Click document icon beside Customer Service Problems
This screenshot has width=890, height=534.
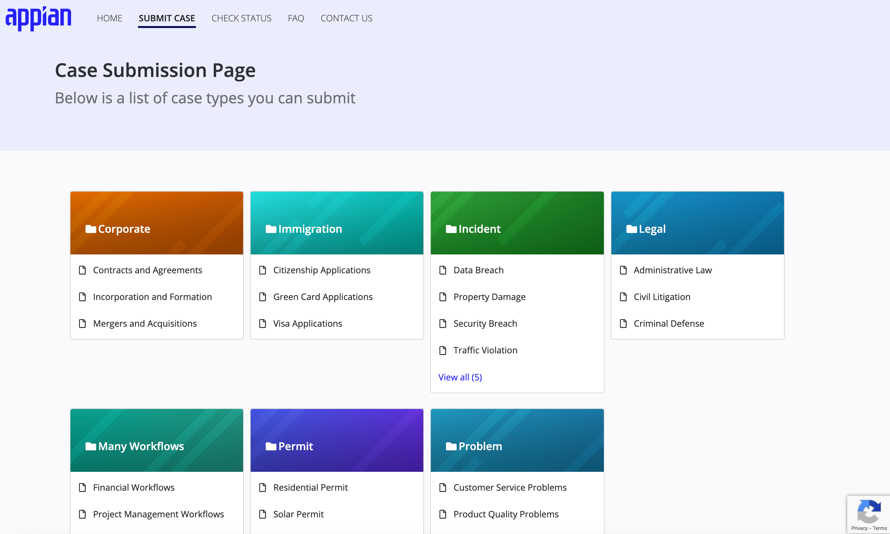pyautogui.click(x=443, y=487)
